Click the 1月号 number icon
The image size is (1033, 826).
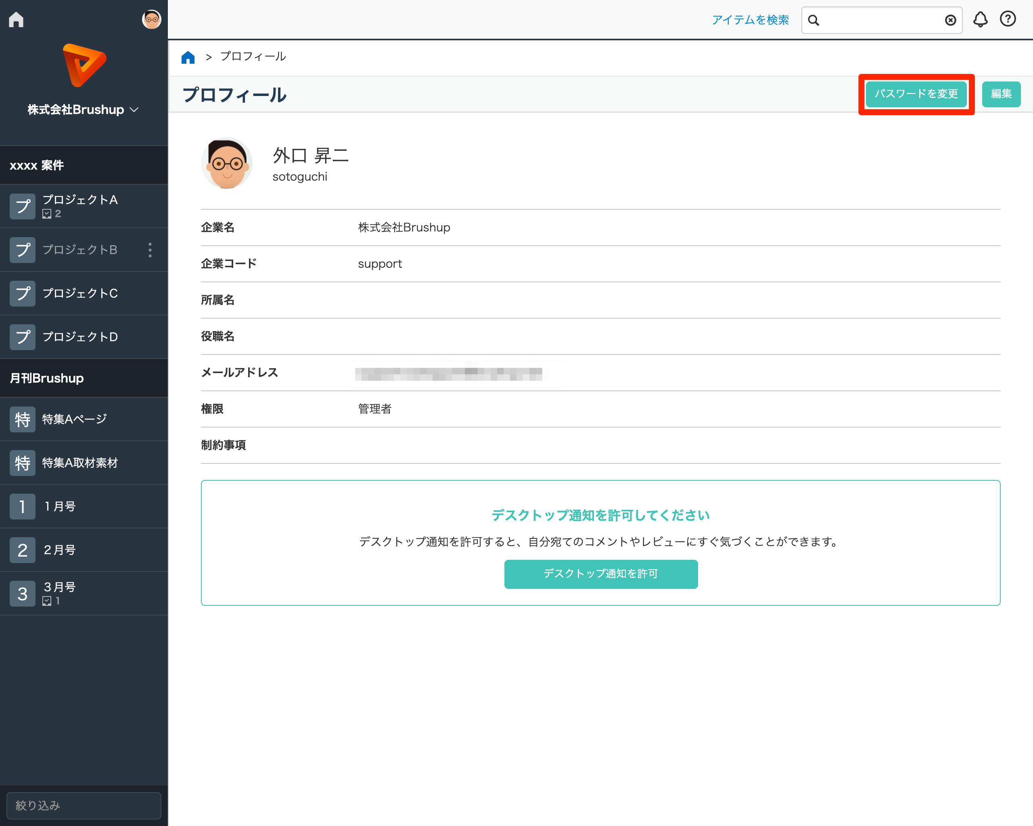(23, 507)
